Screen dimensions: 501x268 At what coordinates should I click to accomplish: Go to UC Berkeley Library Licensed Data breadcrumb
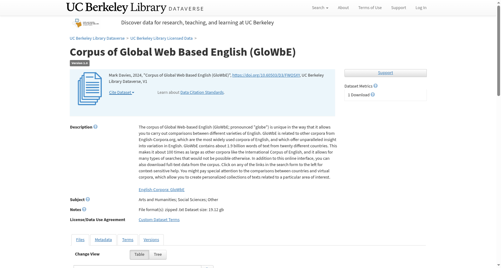[161, 38]
